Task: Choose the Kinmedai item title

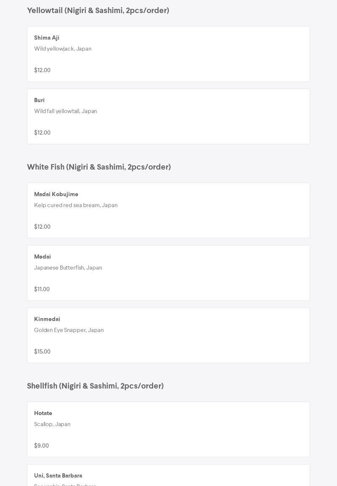Action: [47, 319]
